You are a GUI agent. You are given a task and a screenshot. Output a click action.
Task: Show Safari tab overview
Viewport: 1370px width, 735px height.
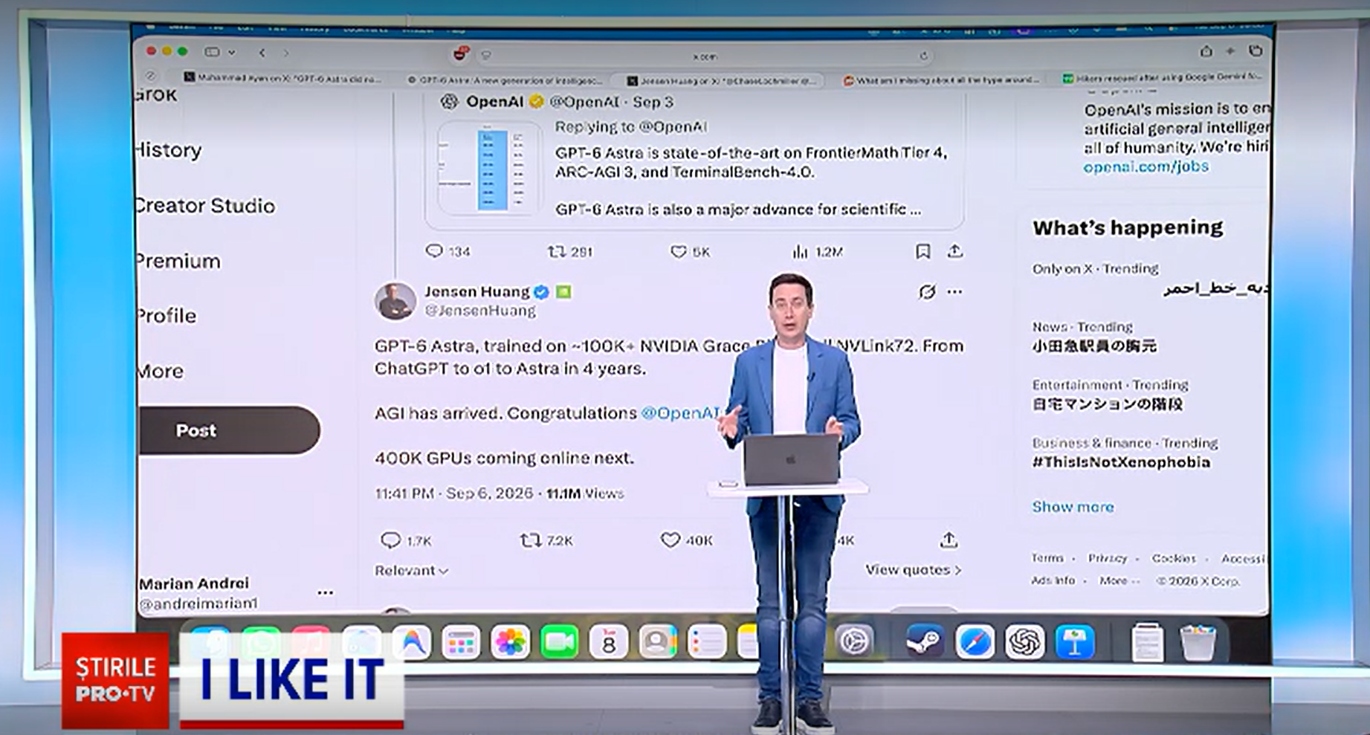[1256, 51]
